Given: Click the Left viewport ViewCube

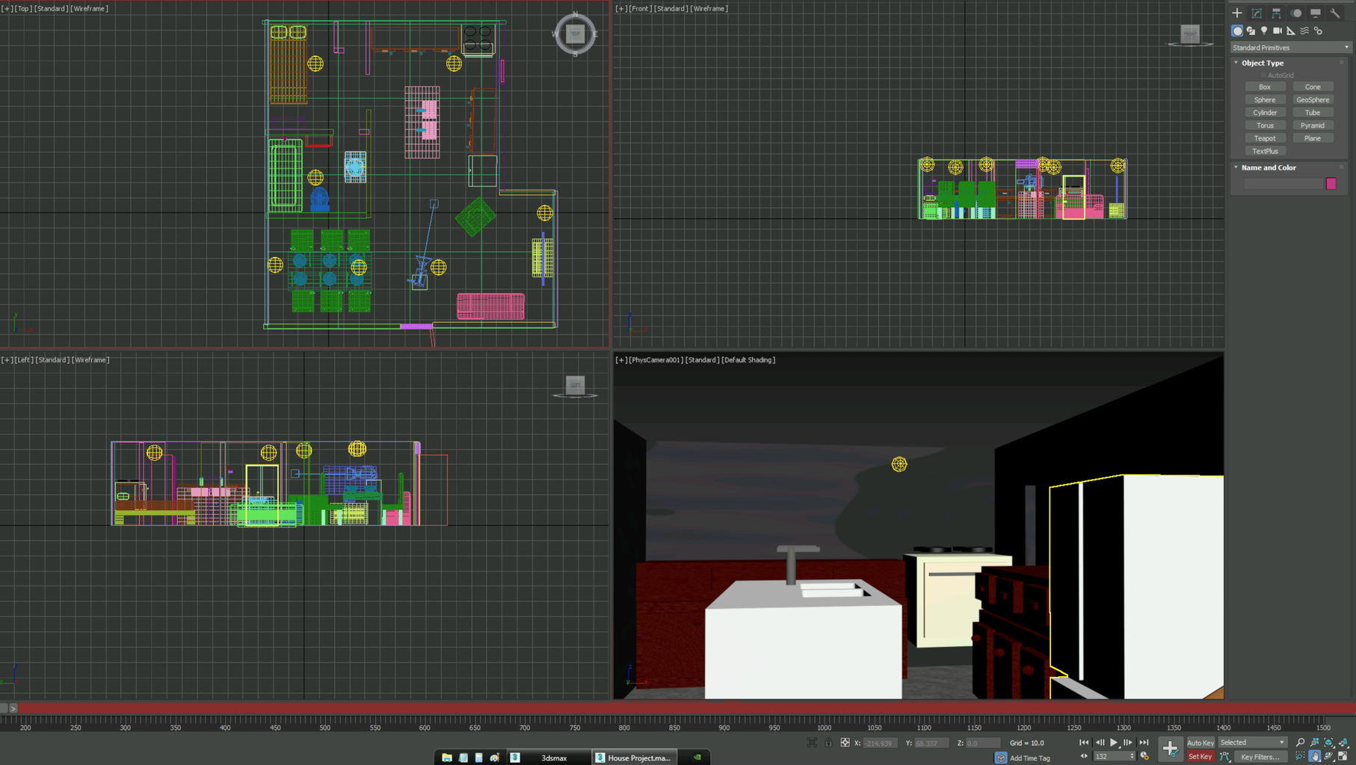Looking at the screenshot, I should (x=575, y=385).
